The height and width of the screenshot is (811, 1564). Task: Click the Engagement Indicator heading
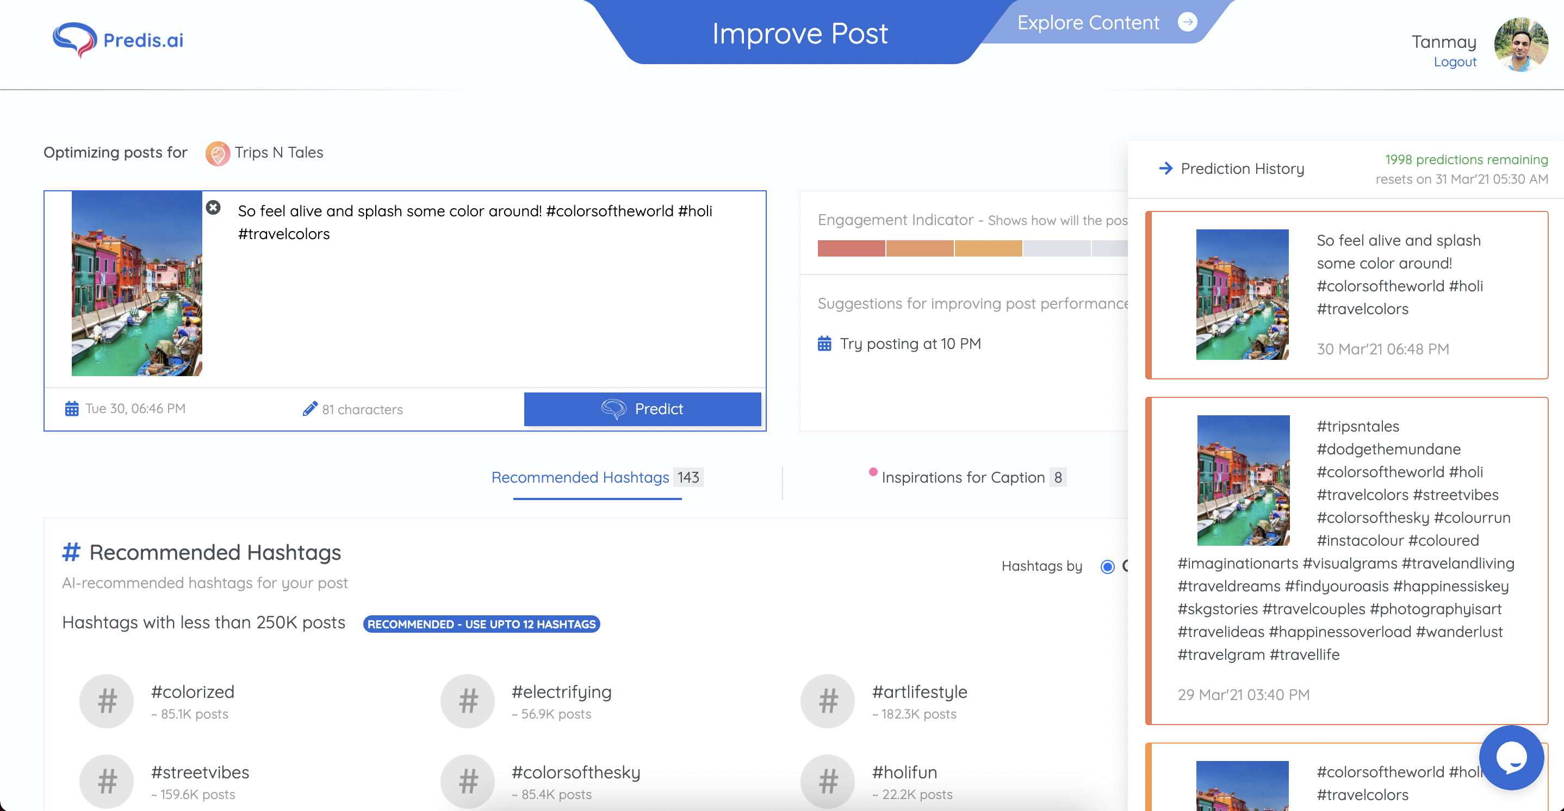click(895, 220)
